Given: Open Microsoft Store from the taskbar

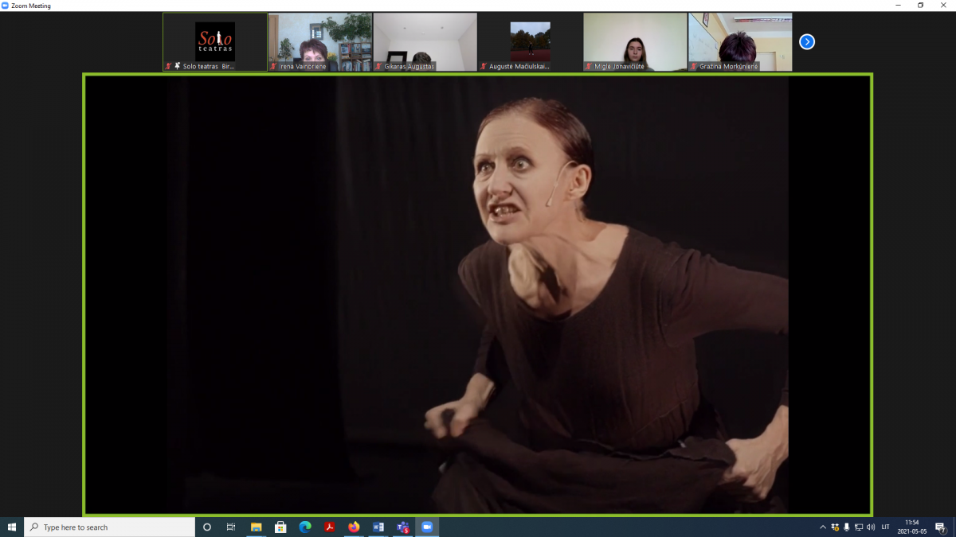Looking at the screenshot, I should pos(280,527).
